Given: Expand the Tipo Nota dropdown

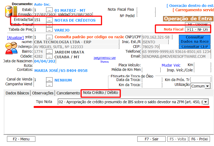Looking at the screenshot, I should click(x=206, y=102).
